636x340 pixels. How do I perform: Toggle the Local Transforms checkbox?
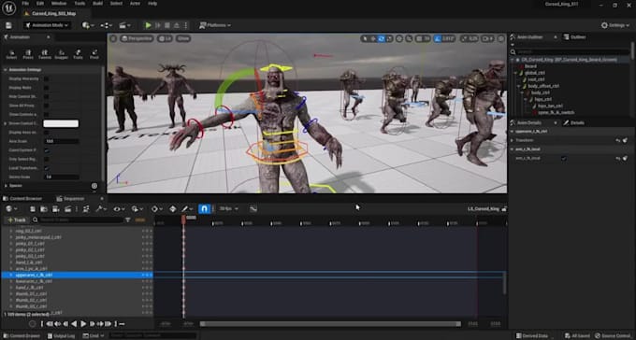pos(46,168)
